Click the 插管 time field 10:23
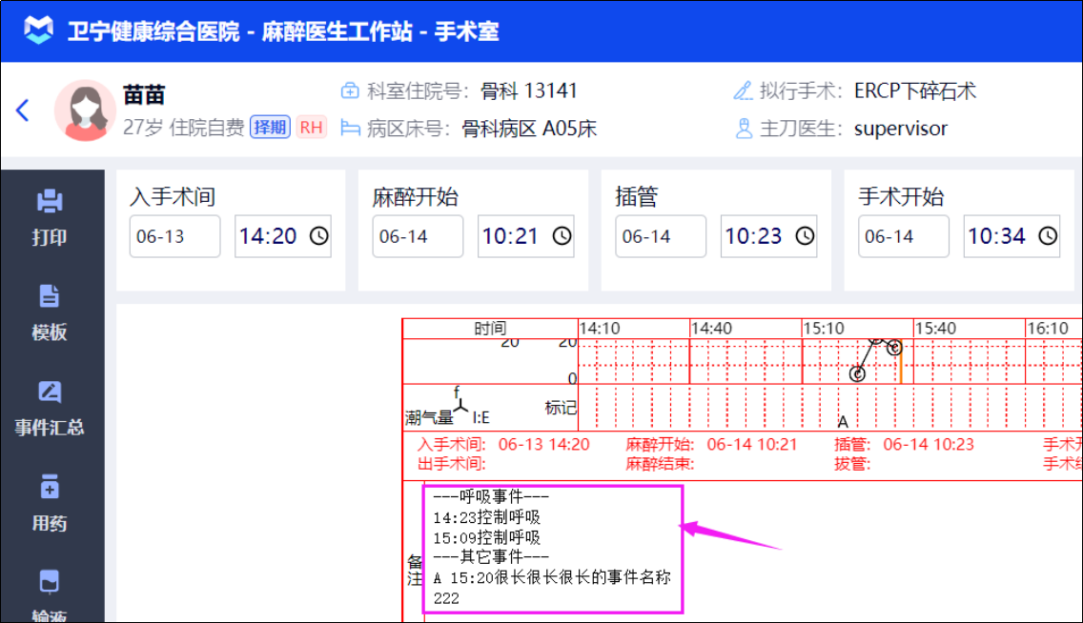 point(768,236)
